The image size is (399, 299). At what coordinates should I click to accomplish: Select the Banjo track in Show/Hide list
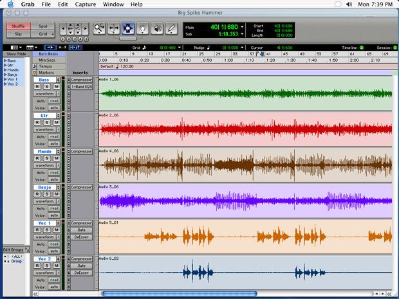pos(12,75)
